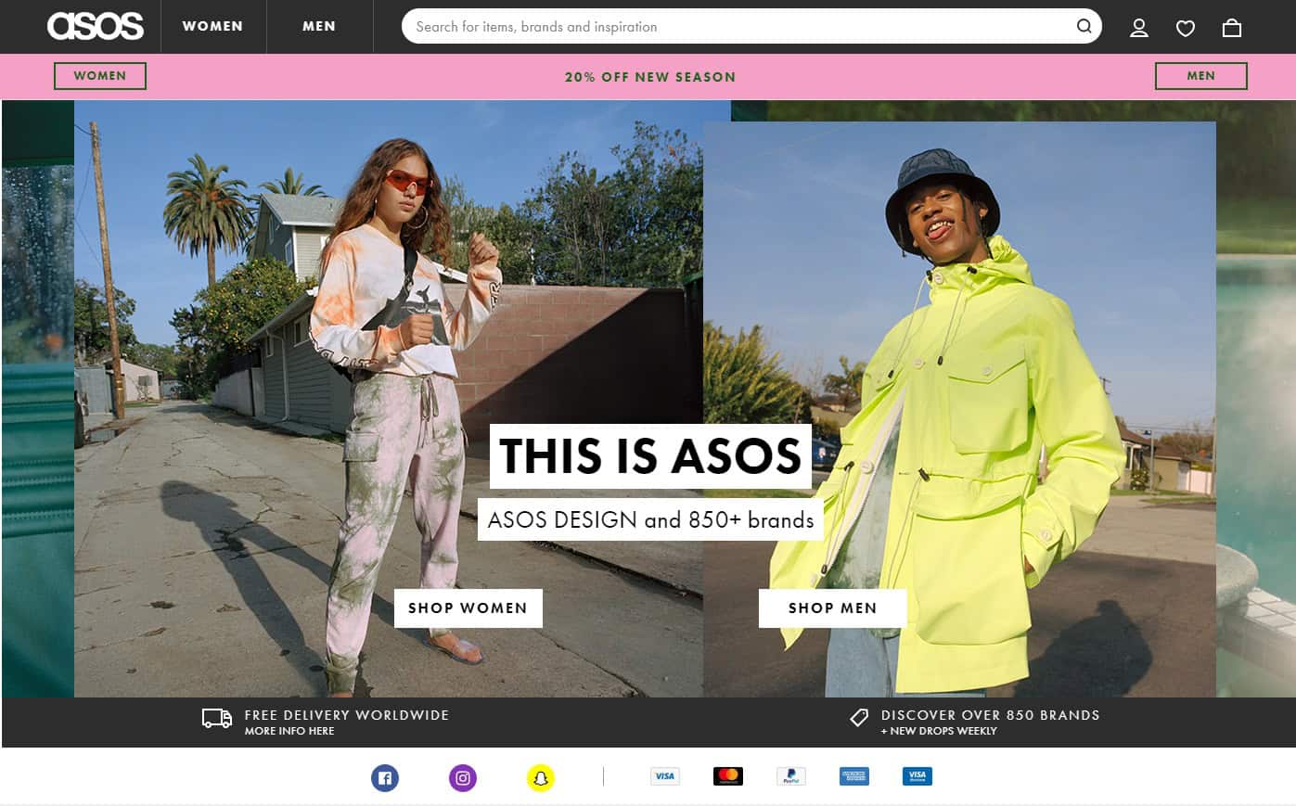Open the 20% OFF NEW SEASON promo
Screen dimensions: 1296x806
pos(650,77)
